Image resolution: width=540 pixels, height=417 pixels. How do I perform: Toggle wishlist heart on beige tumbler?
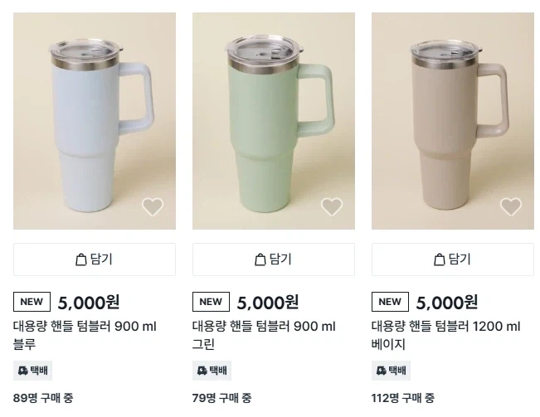point(511,206)
